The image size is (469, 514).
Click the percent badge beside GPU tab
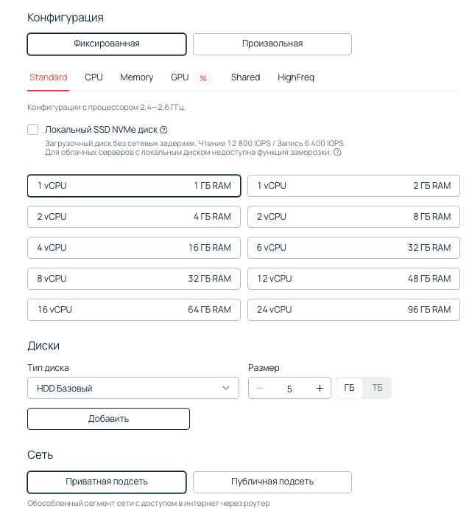pyautogui.click(x=203, y=78)
